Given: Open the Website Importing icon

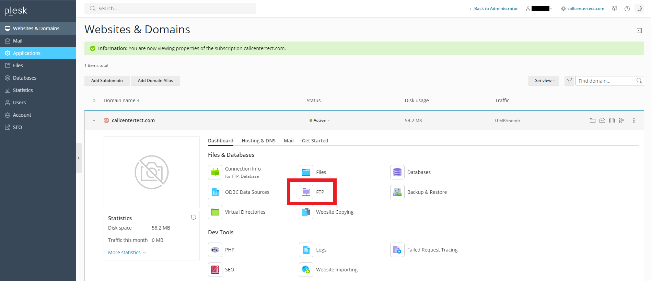Looking at the screenshot, I should [306, 270].
